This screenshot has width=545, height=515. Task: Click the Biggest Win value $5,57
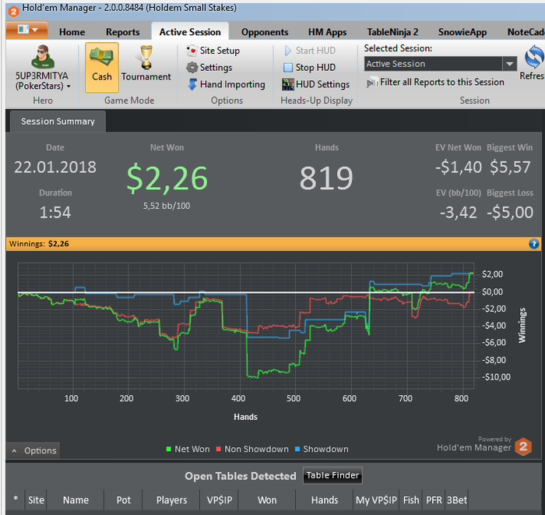click(510, 168)
